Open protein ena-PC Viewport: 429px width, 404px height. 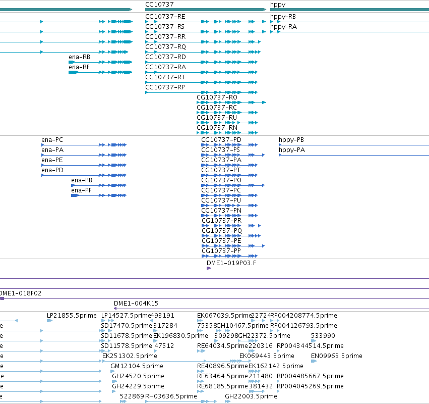pos(52,140)
